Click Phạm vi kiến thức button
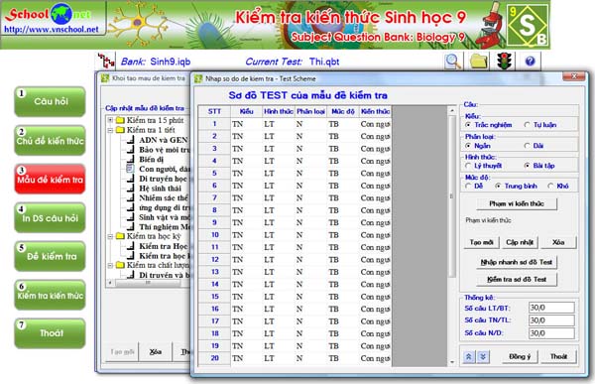This screenshot has height=384, width=595. (517, 204)
